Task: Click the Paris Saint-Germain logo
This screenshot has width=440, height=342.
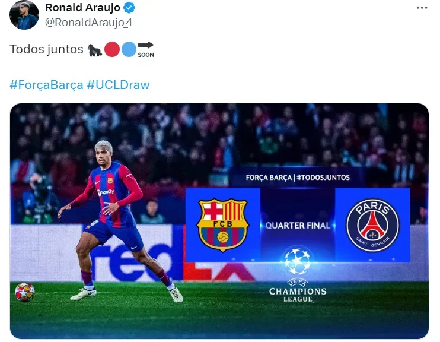Action: pos(372,225)
